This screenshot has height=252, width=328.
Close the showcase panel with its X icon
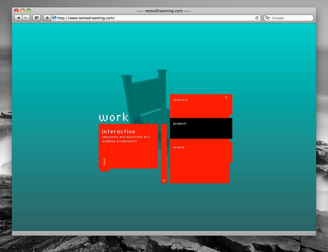click(x=226, y=97)
